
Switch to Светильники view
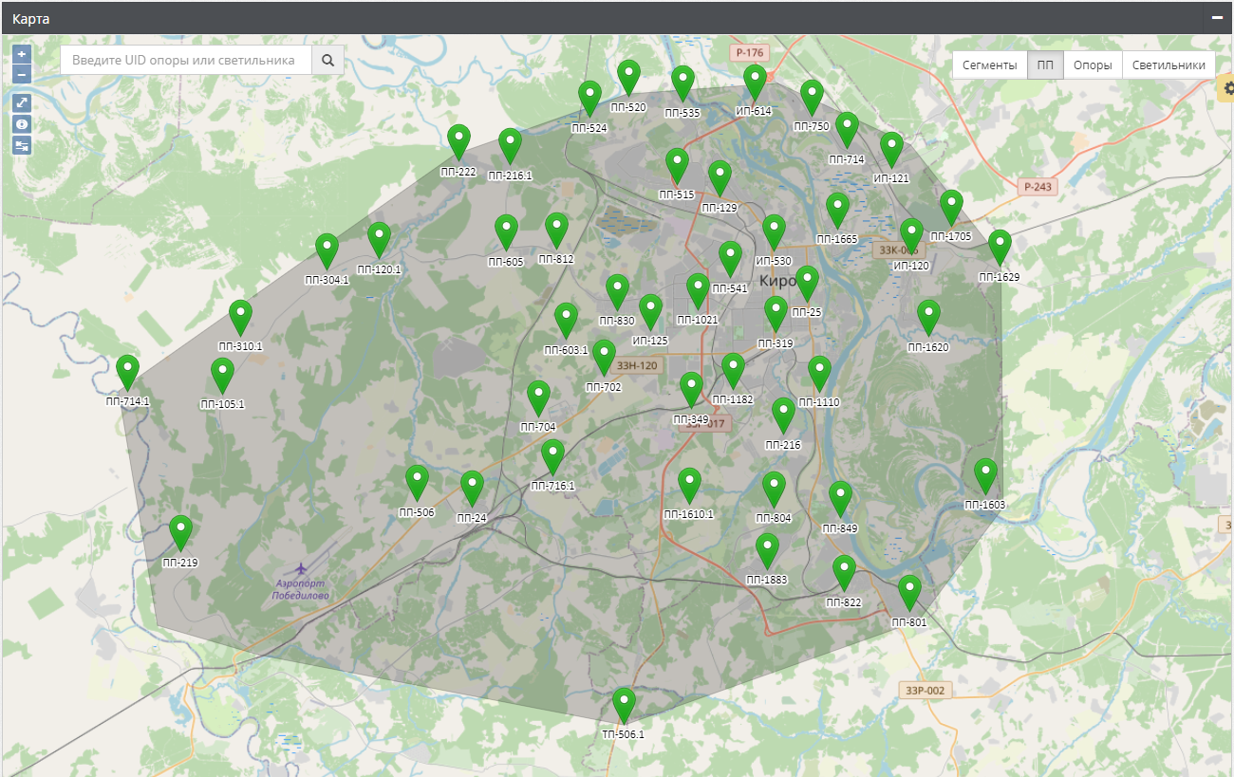1169,65
